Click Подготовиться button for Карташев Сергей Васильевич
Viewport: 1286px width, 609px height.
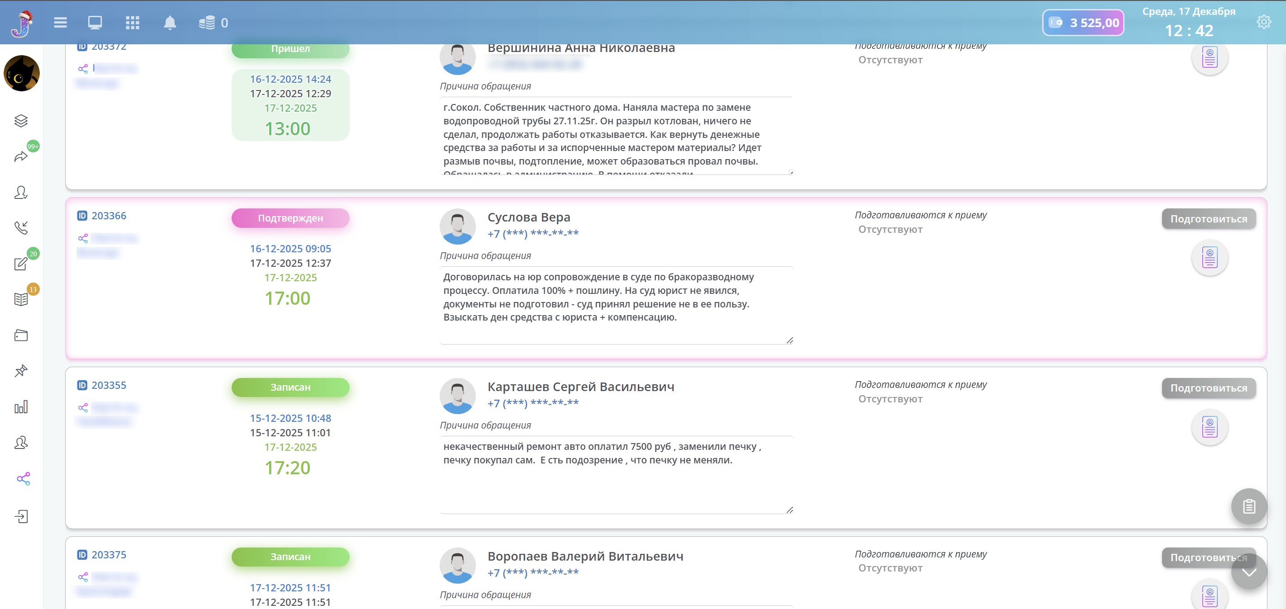pos(1208,388)
